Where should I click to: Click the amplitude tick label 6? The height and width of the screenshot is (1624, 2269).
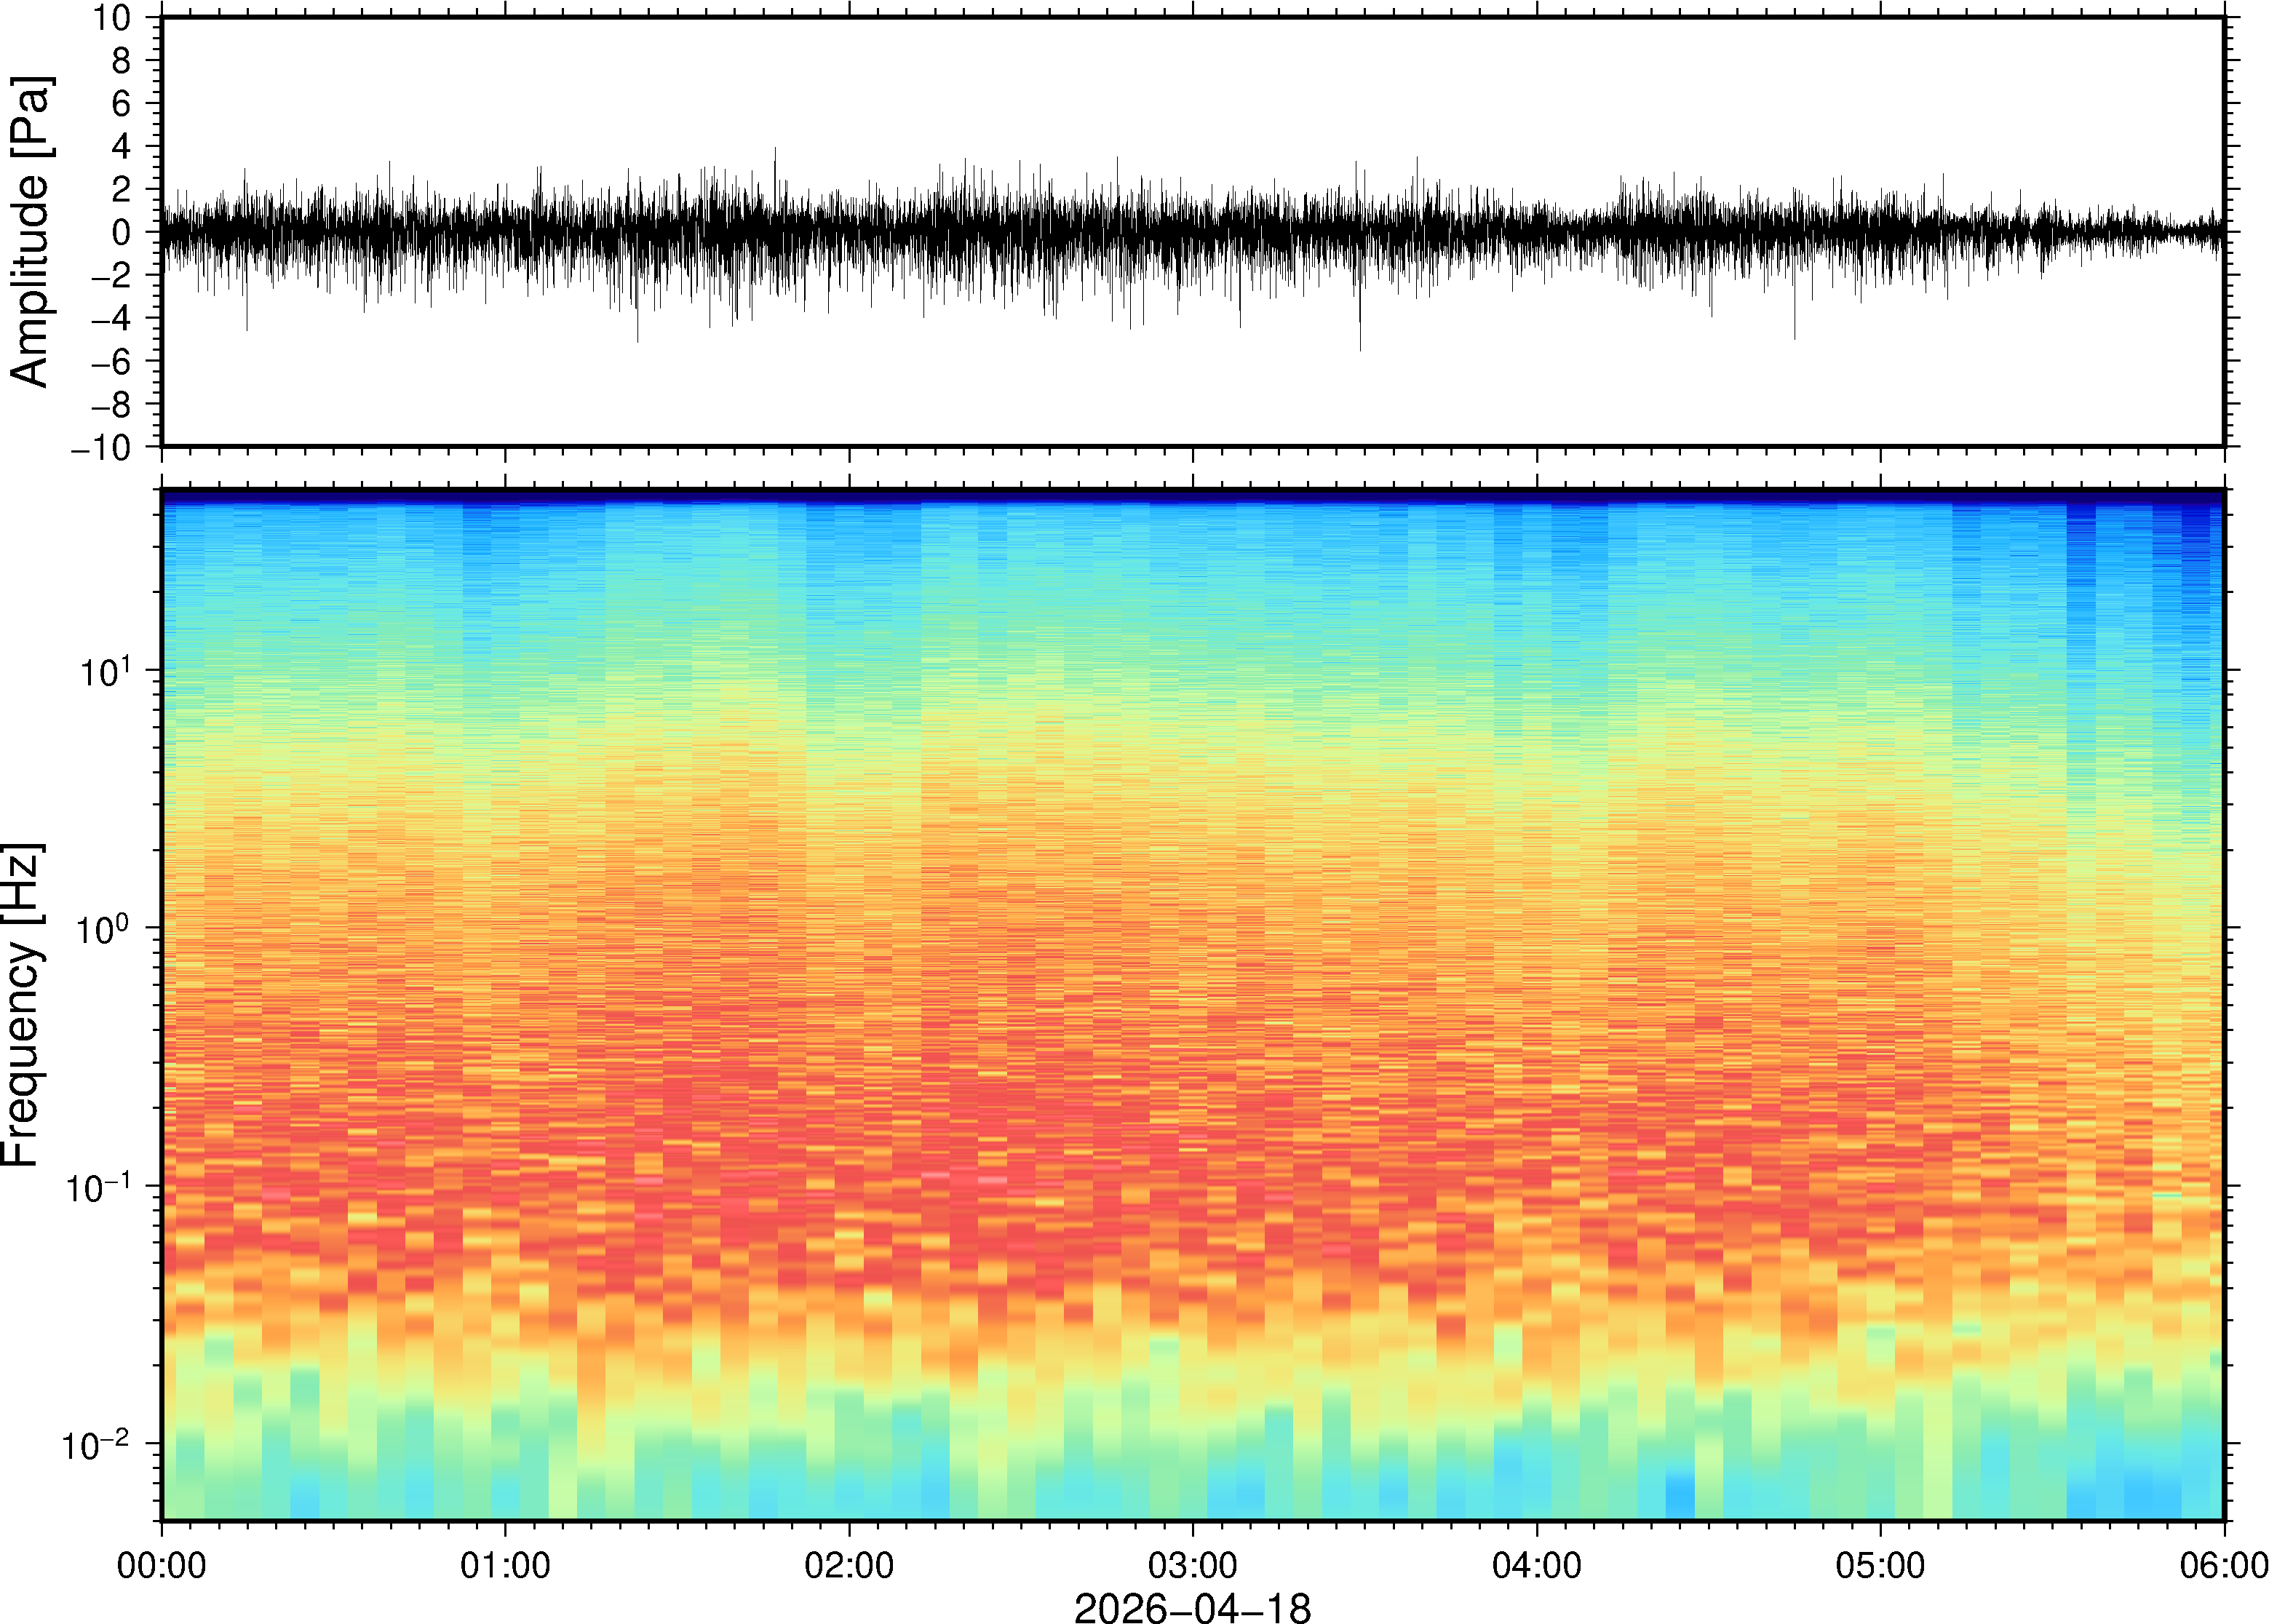pyautogui.click(x=122, y=104)
